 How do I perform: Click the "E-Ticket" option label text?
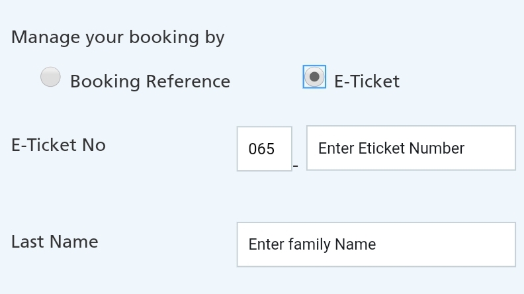tap(367, 81)
